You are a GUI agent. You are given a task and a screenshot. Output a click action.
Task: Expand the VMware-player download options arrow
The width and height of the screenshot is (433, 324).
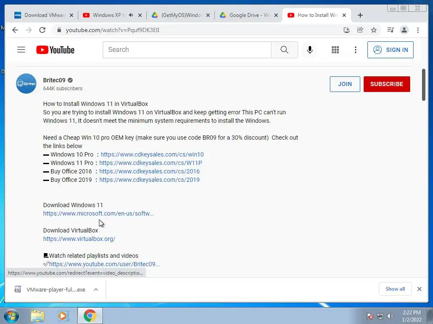click(96, 289)
